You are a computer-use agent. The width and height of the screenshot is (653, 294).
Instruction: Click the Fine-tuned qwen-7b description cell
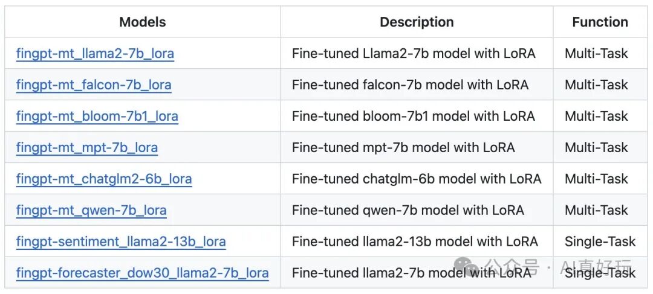pos(408,211)
